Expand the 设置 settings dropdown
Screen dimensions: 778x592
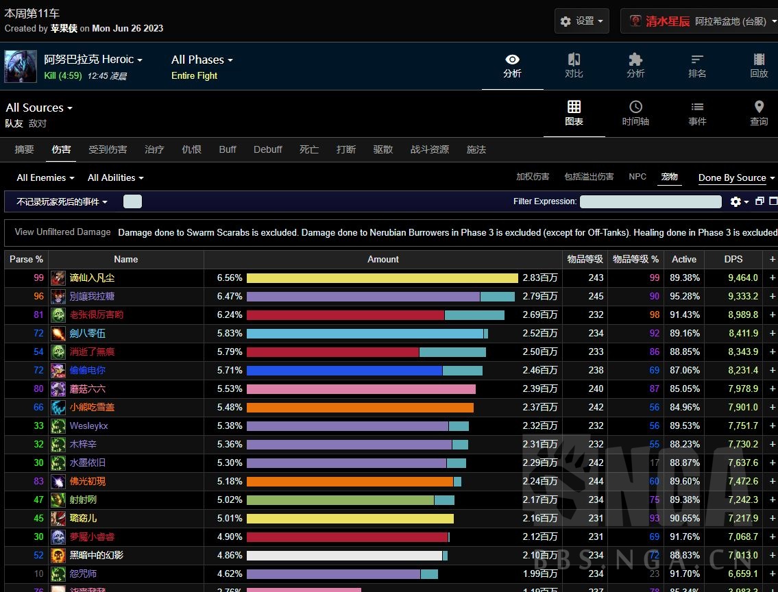pyautogui.click(x=582, y=21)
